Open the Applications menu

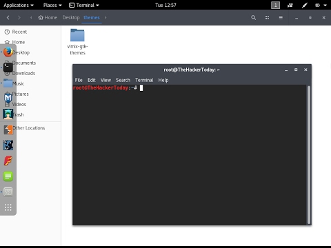click(19, 5)
